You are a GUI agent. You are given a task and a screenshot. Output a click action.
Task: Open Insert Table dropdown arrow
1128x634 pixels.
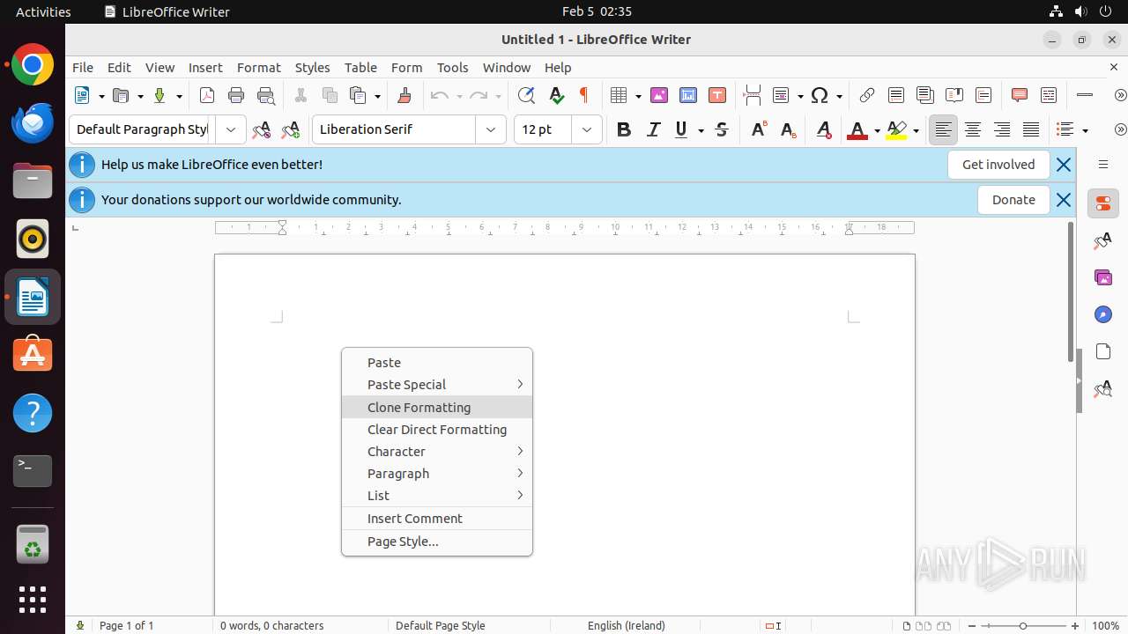click(637, 96)
